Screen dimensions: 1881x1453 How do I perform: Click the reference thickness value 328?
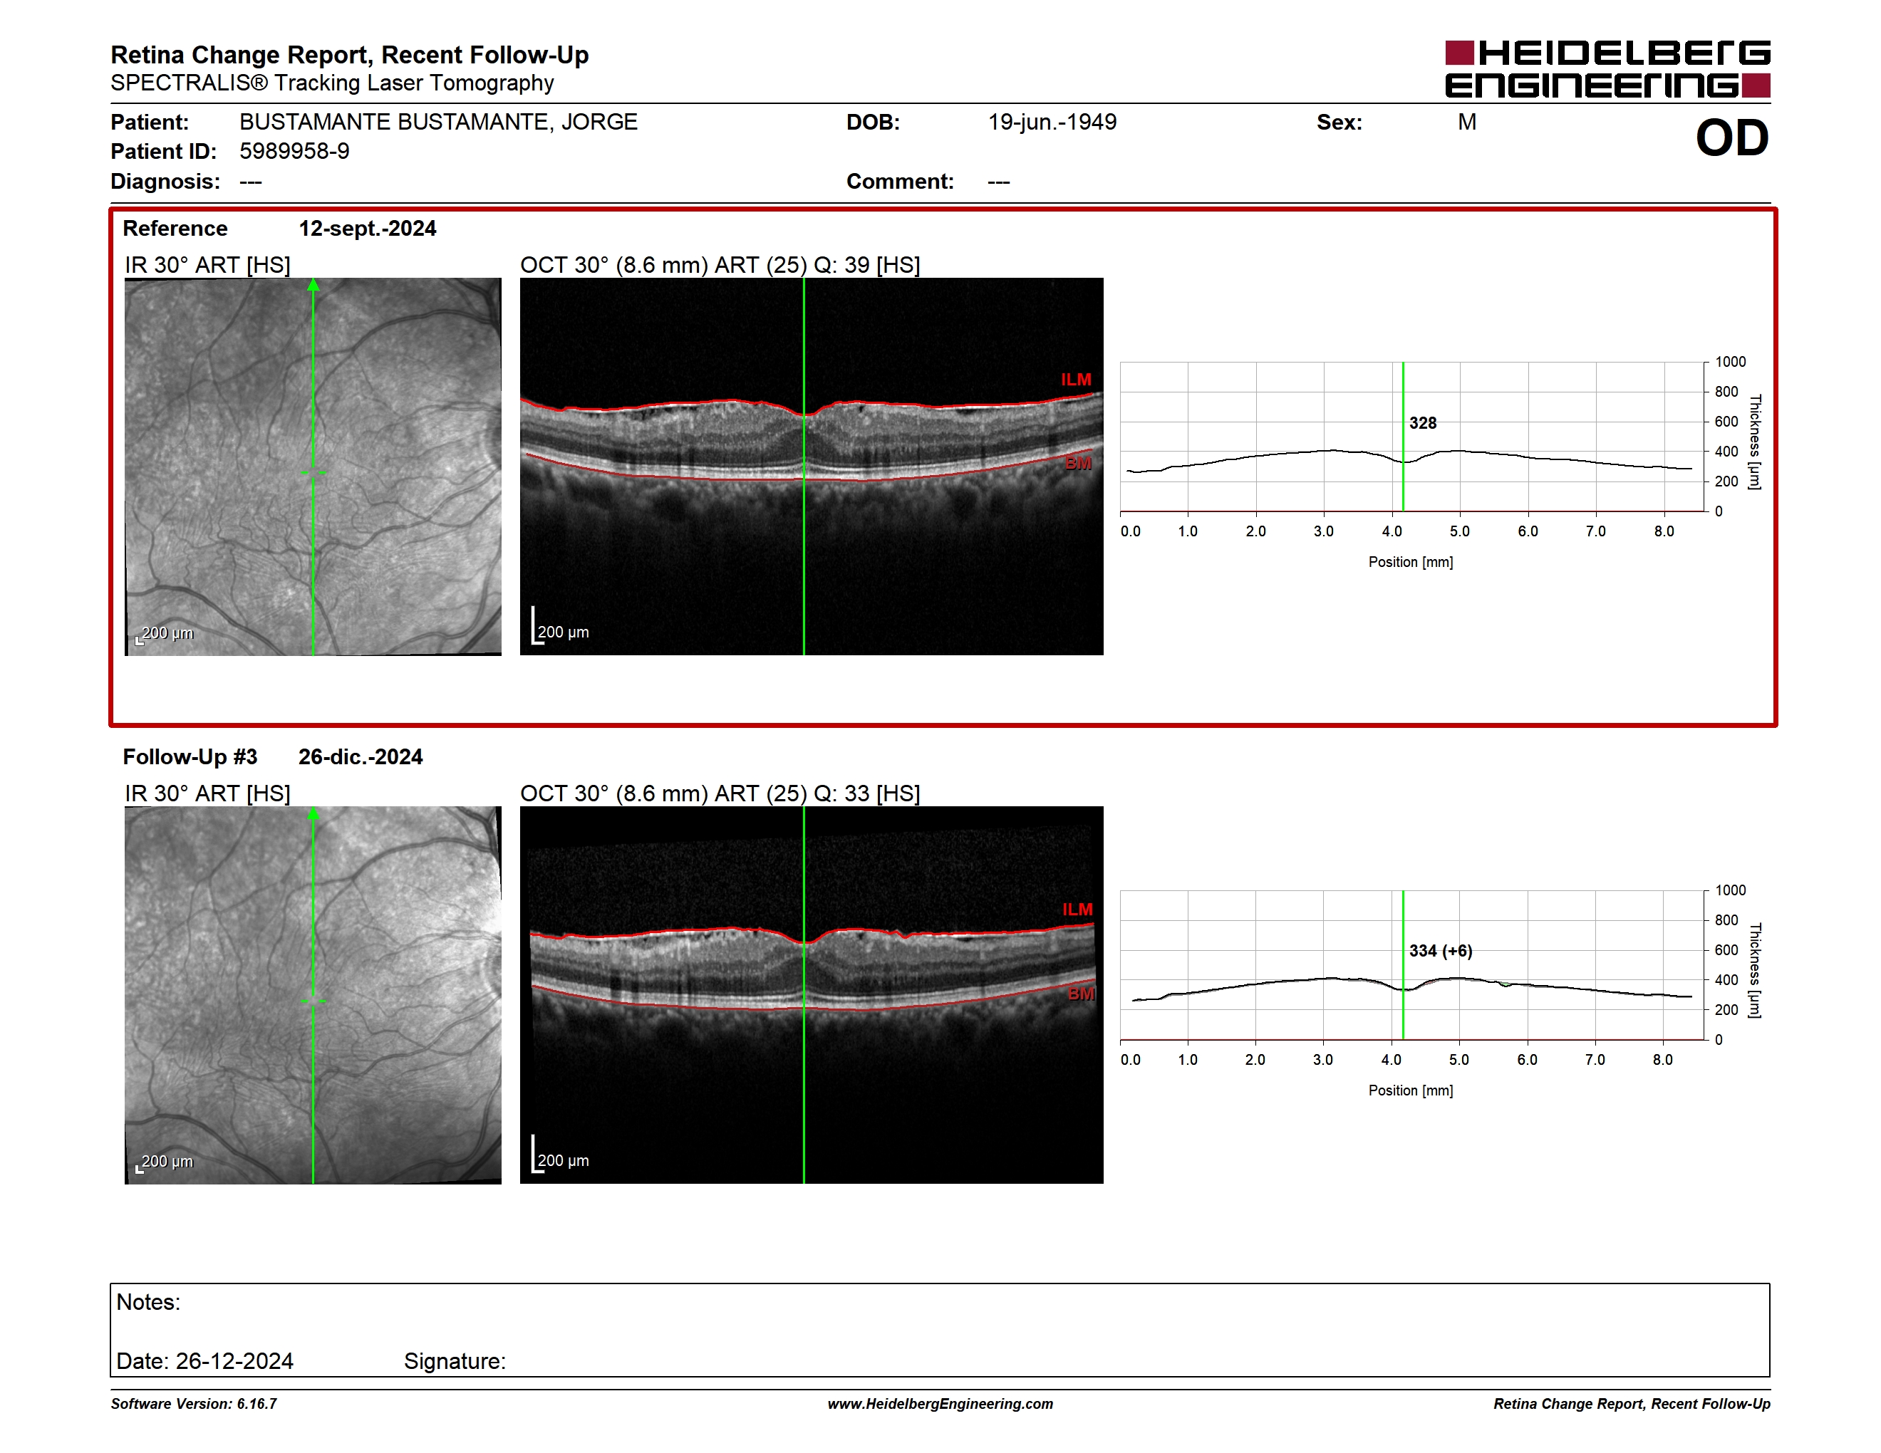pyautogui.click(x=1423, y=422)
